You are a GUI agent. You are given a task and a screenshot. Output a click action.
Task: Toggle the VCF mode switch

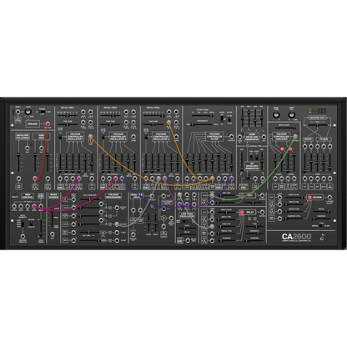tap(222, 118)
